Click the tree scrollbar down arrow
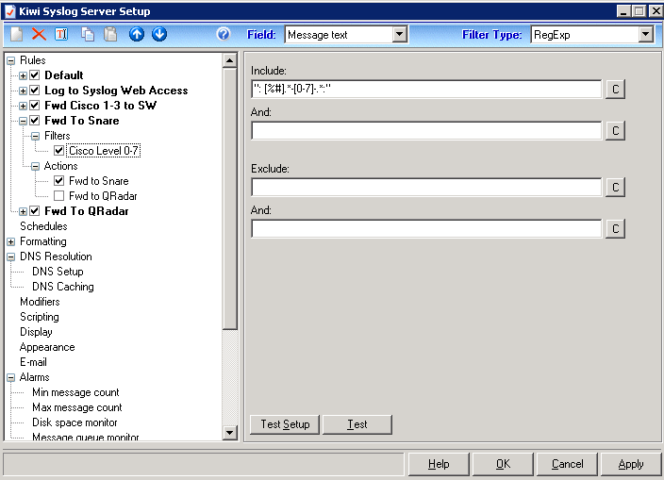Viewport: 664px width, 480px height. [x=229, y=433]
